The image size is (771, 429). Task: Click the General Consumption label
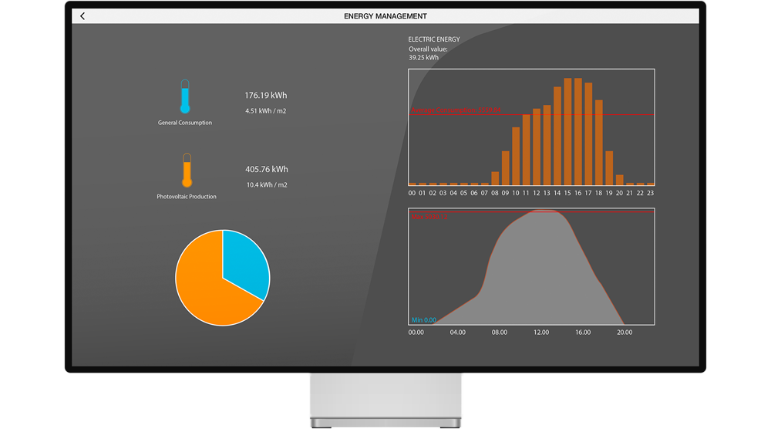coord(185,123)
